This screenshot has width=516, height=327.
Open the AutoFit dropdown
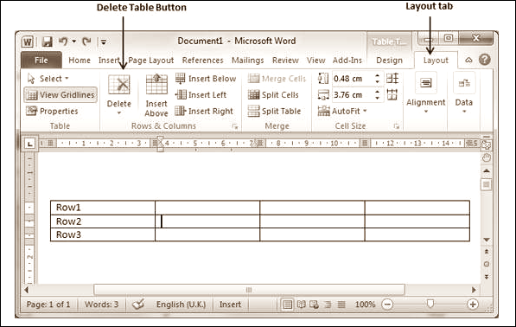point(342,111)
